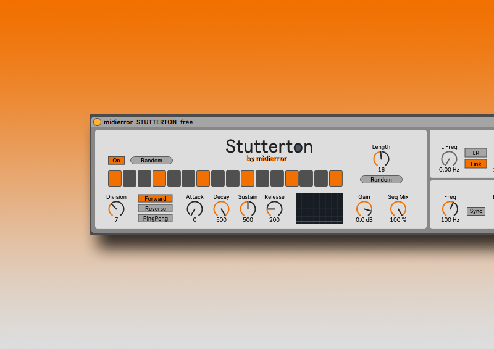
Task: Click the Sustain knob
Action: (248, 209)
